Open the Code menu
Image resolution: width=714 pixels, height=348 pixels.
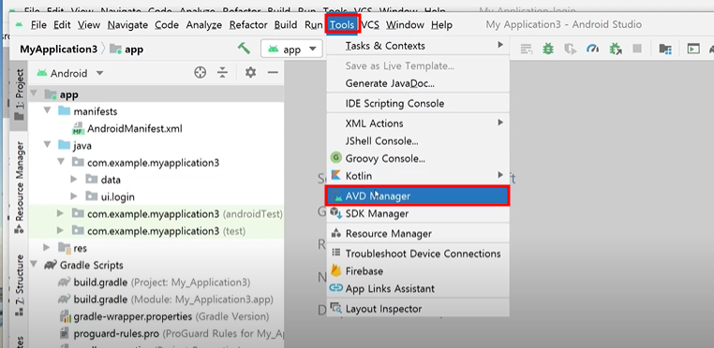pyautogui.click(x=167, y=25)
